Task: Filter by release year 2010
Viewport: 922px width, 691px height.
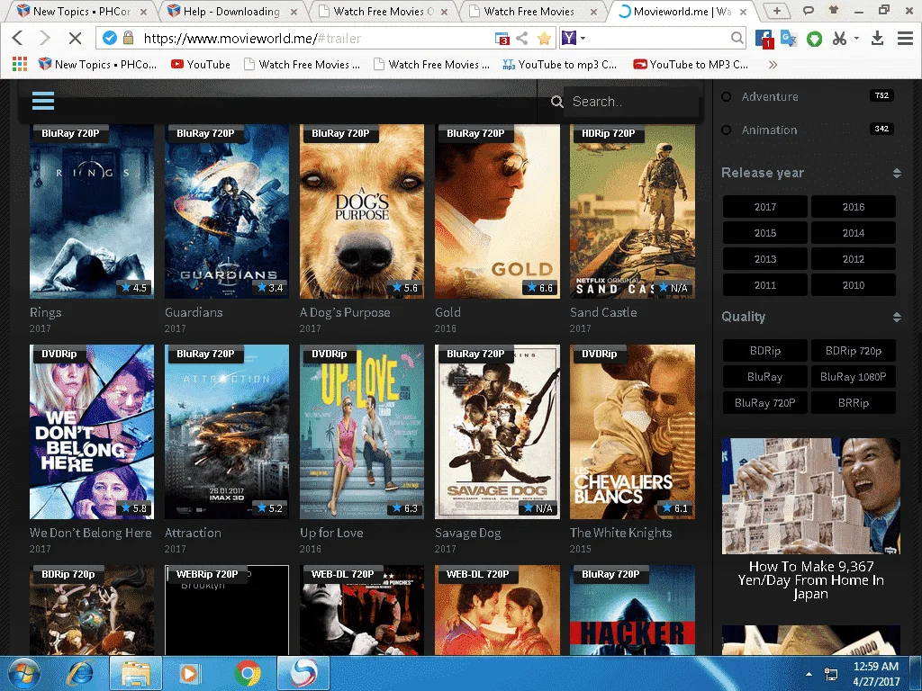Action: point(854,285)
